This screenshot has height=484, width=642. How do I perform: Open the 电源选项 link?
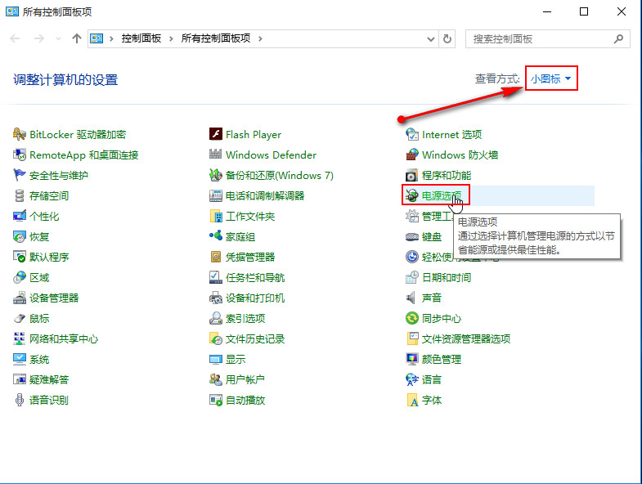click(442, 195)
